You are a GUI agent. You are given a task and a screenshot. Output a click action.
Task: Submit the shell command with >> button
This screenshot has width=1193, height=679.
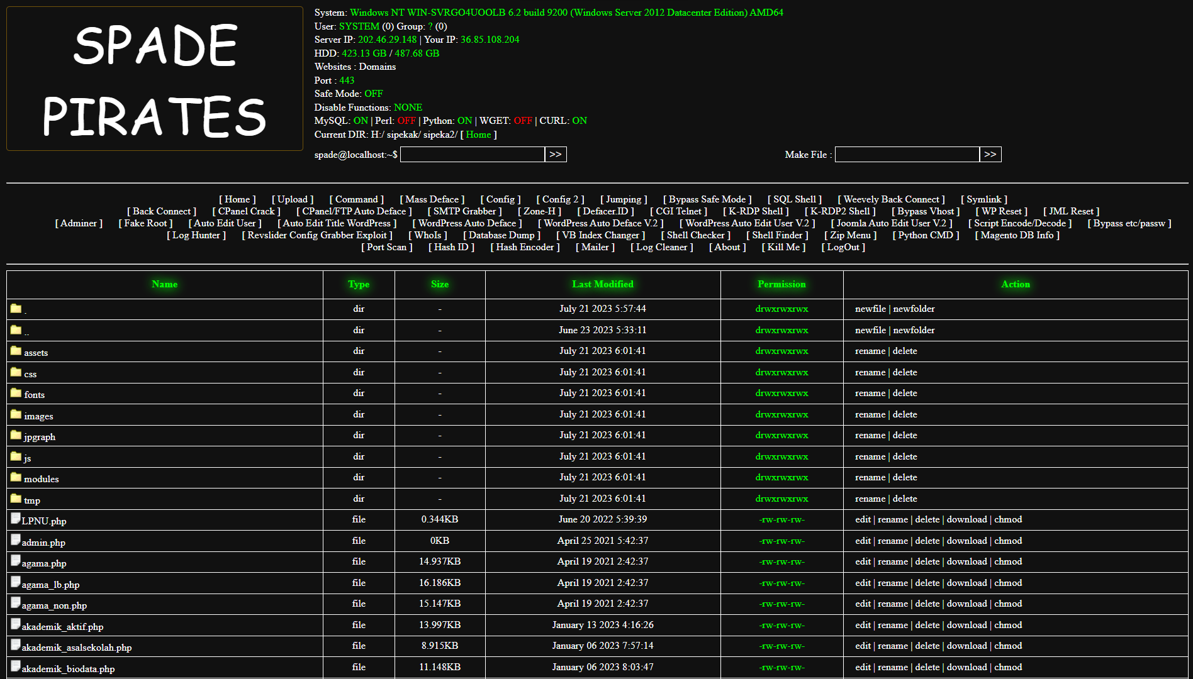[x=556, y=155]
